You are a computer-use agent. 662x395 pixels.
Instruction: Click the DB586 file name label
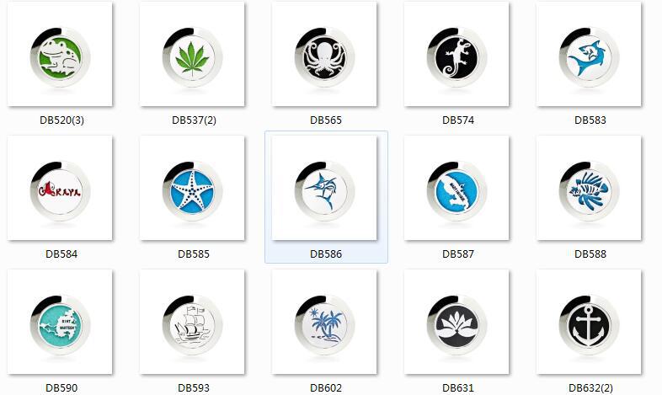326,254
